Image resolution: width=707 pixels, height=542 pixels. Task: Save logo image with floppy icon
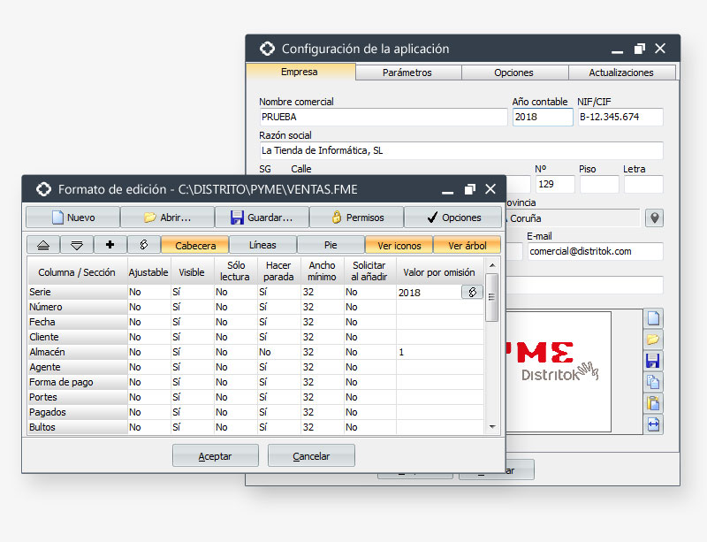point(654,361)
